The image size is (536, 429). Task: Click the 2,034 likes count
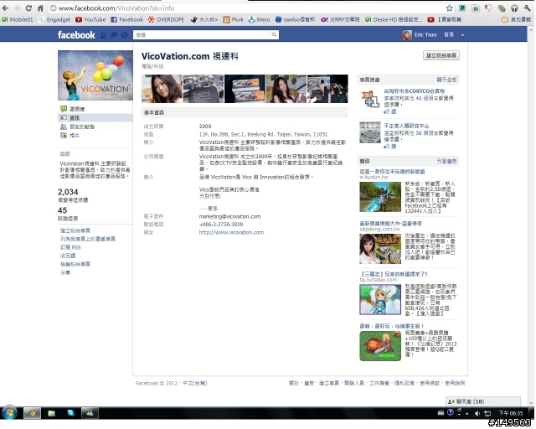(68, 192)
